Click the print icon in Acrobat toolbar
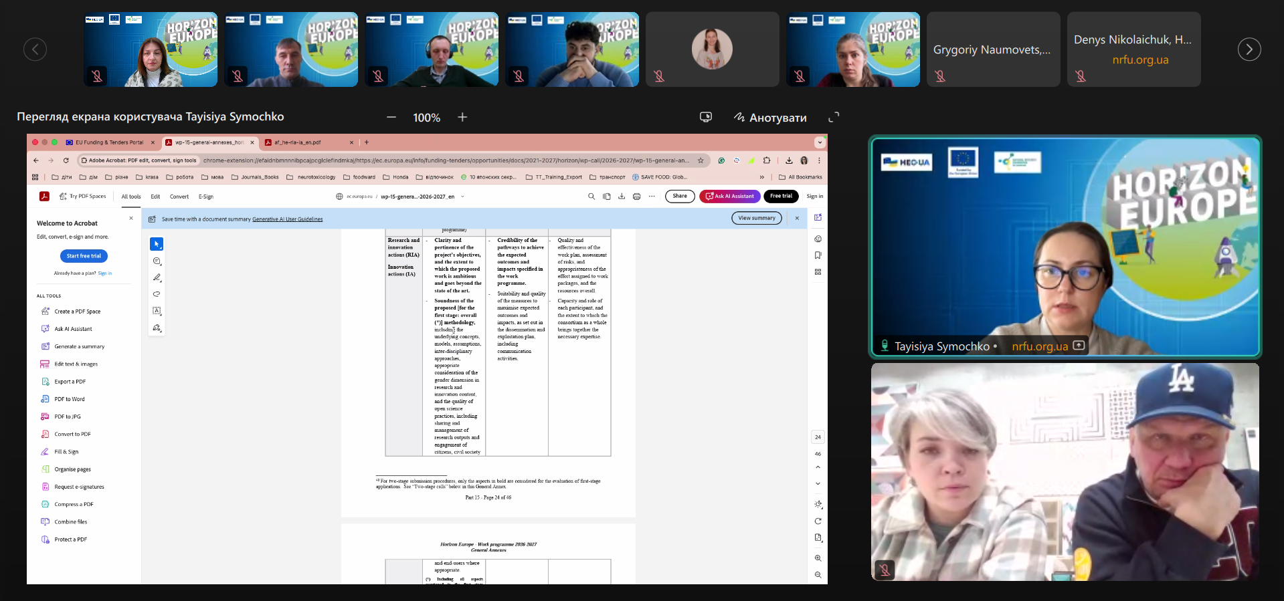Image resolution: width=1284 pixels, height=601 pixels. click(636, 197)
